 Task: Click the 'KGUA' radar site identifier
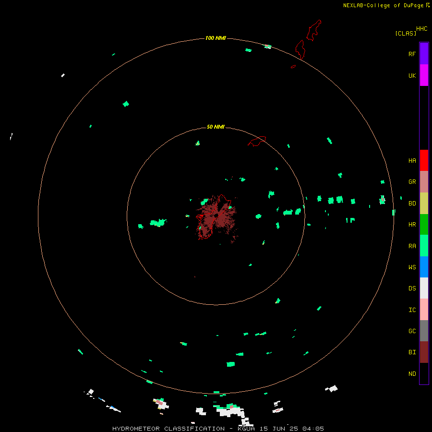point(246,429)
